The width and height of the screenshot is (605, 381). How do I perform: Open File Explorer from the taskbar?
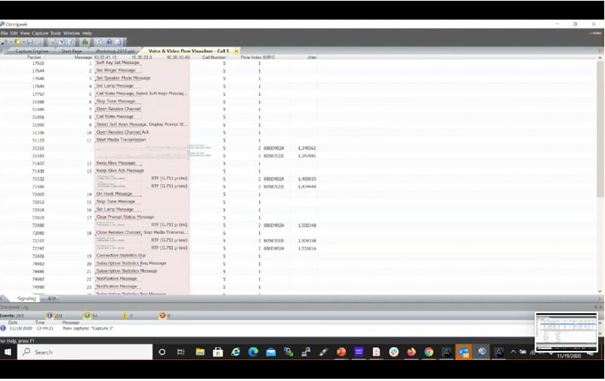pyautogui.click(x=200, y=352)
